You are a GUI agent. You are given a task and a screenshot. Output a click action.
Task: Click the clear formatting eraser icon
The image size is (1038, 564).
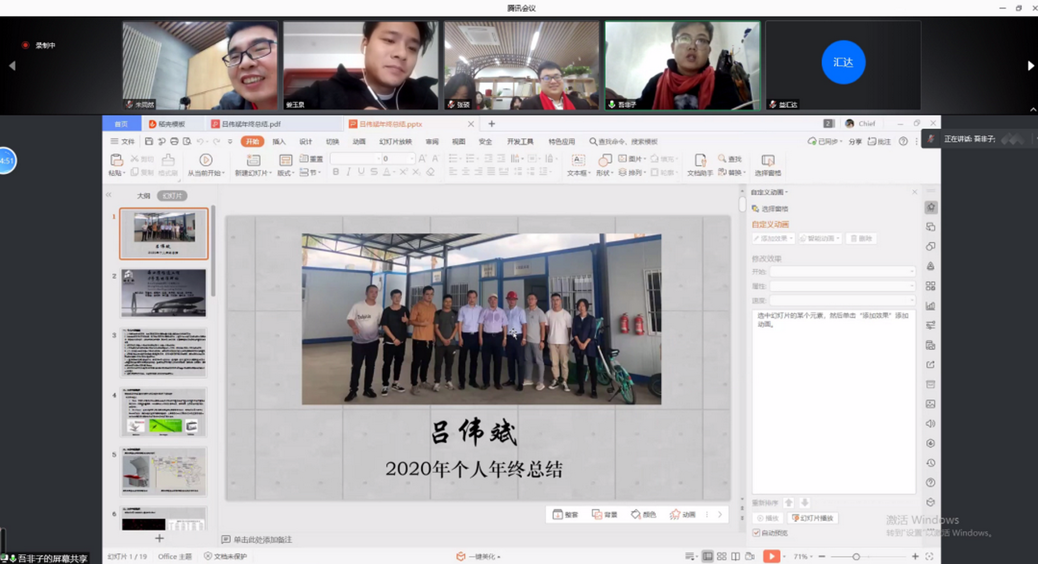(430, 172)
